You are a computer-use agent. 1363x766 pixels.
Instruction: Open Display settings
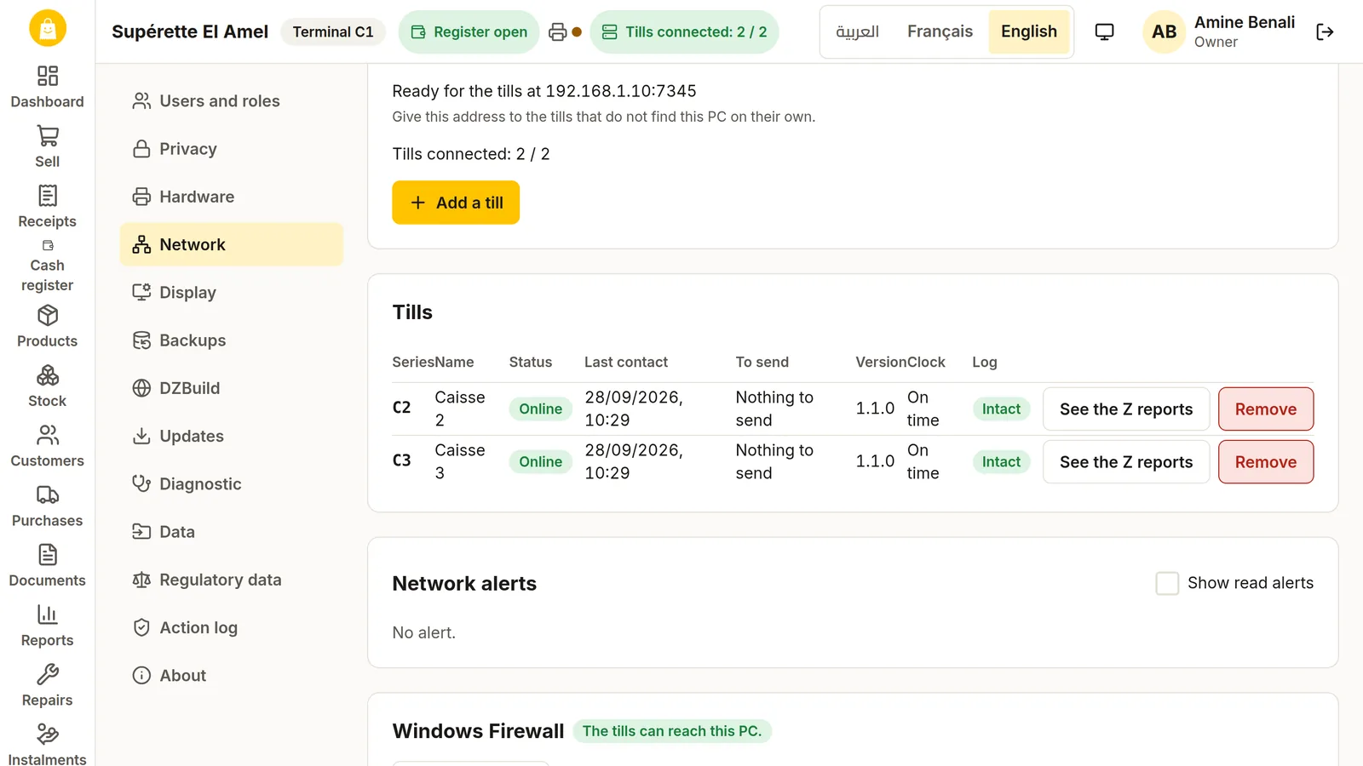pos(232,293)
